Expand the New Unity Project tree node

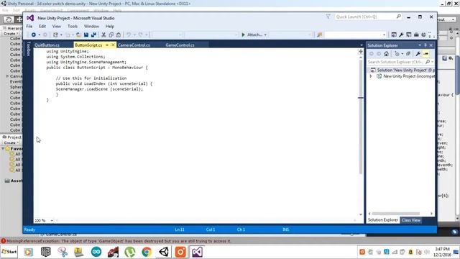[x=371, y=76]
